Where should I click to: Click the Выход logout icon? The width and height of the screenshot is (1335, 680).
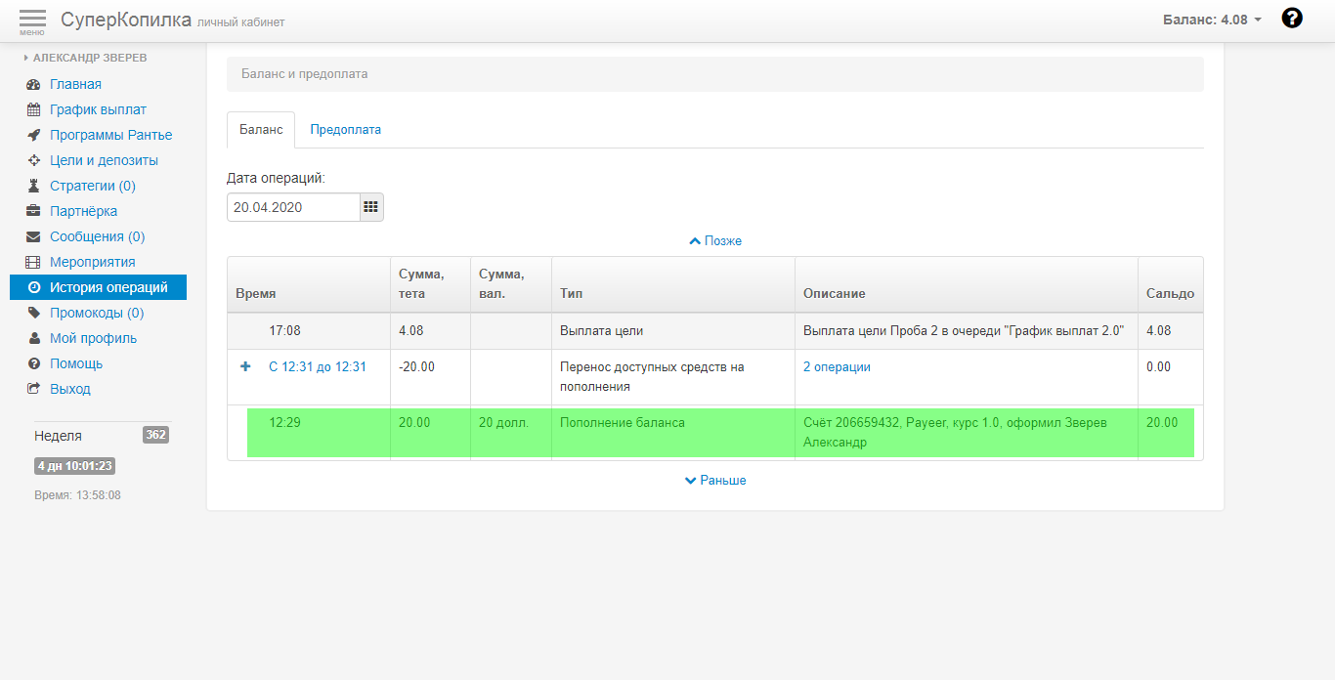pos(33,390)
